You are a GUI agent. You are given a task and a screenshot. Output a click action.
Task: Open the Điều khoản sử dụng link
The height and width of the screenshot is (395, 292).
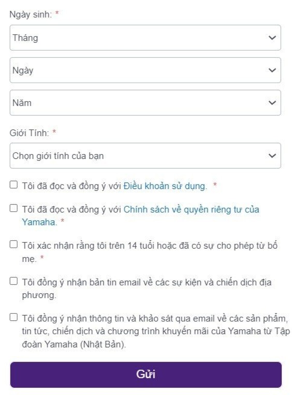[x=165, y=186]
